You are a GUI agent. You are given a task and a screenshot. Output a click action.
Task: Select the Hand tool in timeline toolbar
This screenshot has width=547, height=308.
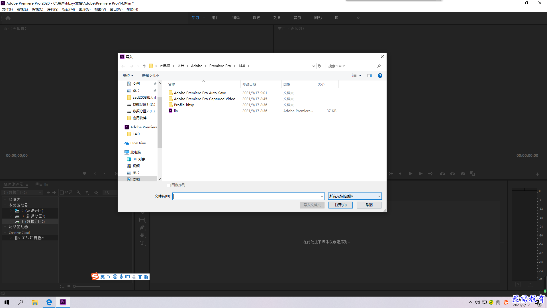coord(142,235)
